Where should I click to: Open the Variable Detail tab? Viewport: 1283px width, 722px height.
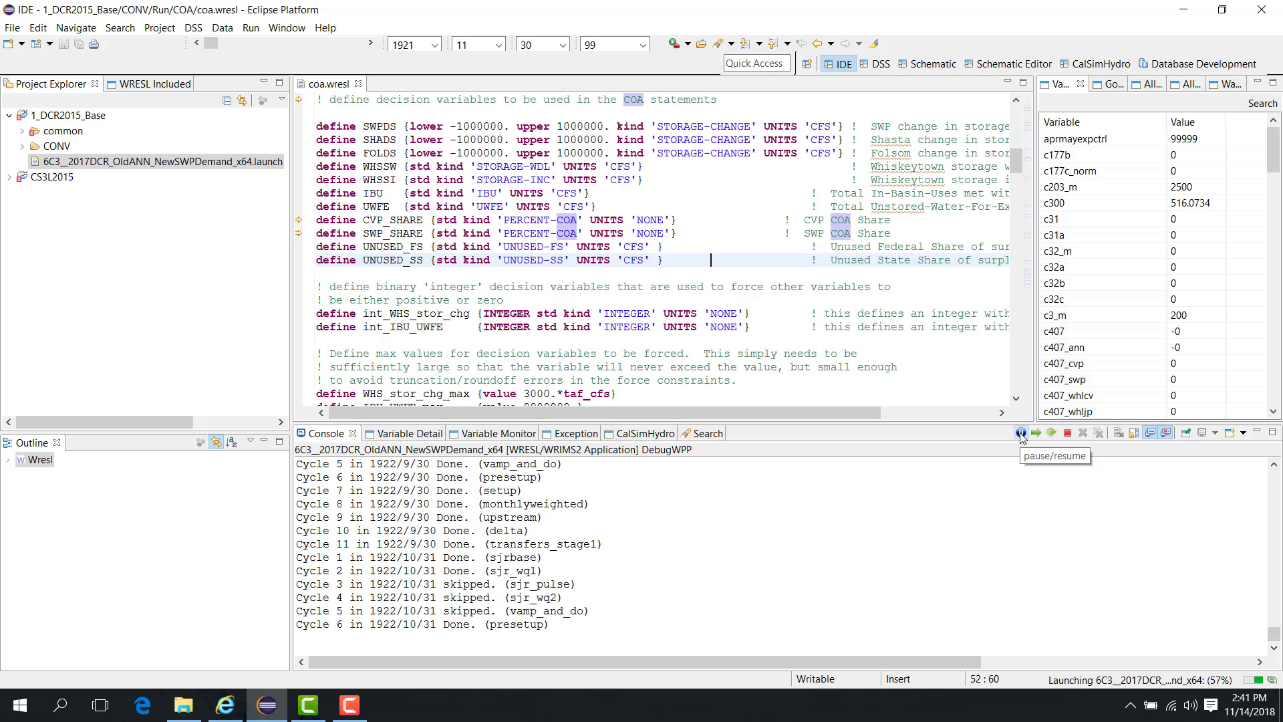click(404, 433)
